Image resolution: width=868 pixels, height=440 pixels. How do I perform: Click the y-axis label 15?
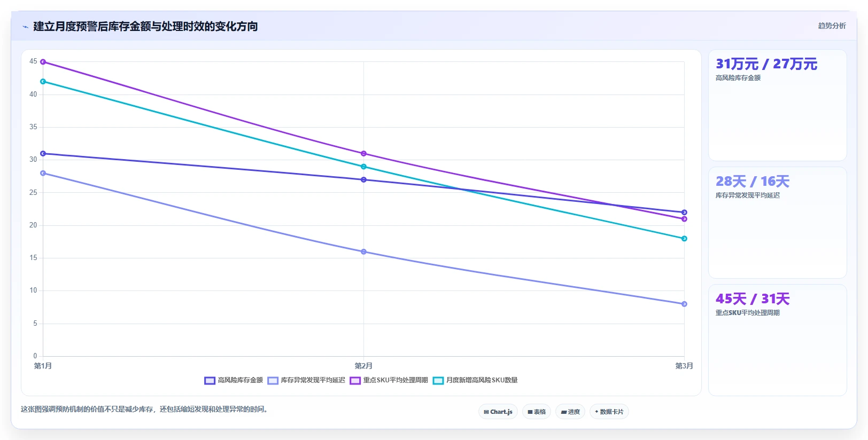33,258
